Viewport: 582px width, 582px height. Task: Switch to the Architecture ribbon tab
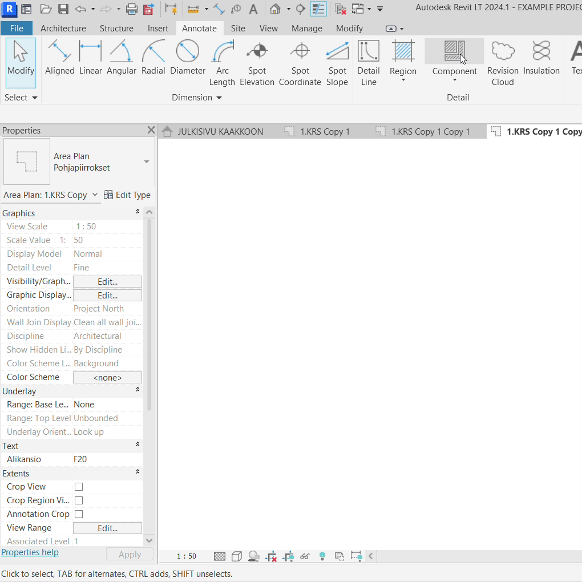coord(63,29)
